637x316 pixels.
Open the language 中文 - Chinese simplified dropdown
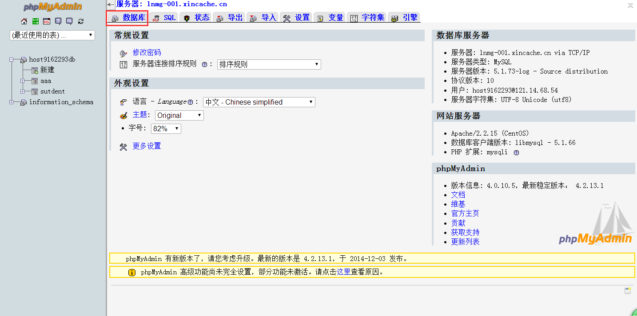(x=259, y=102)
